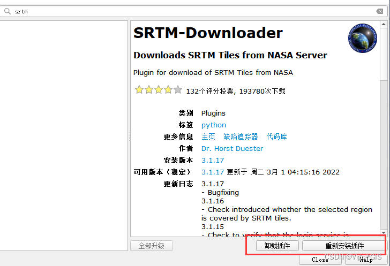Viewport: 390px width, 266px height.
Task: Click the scrollbar up arrow
Action: tap(384, 24)
